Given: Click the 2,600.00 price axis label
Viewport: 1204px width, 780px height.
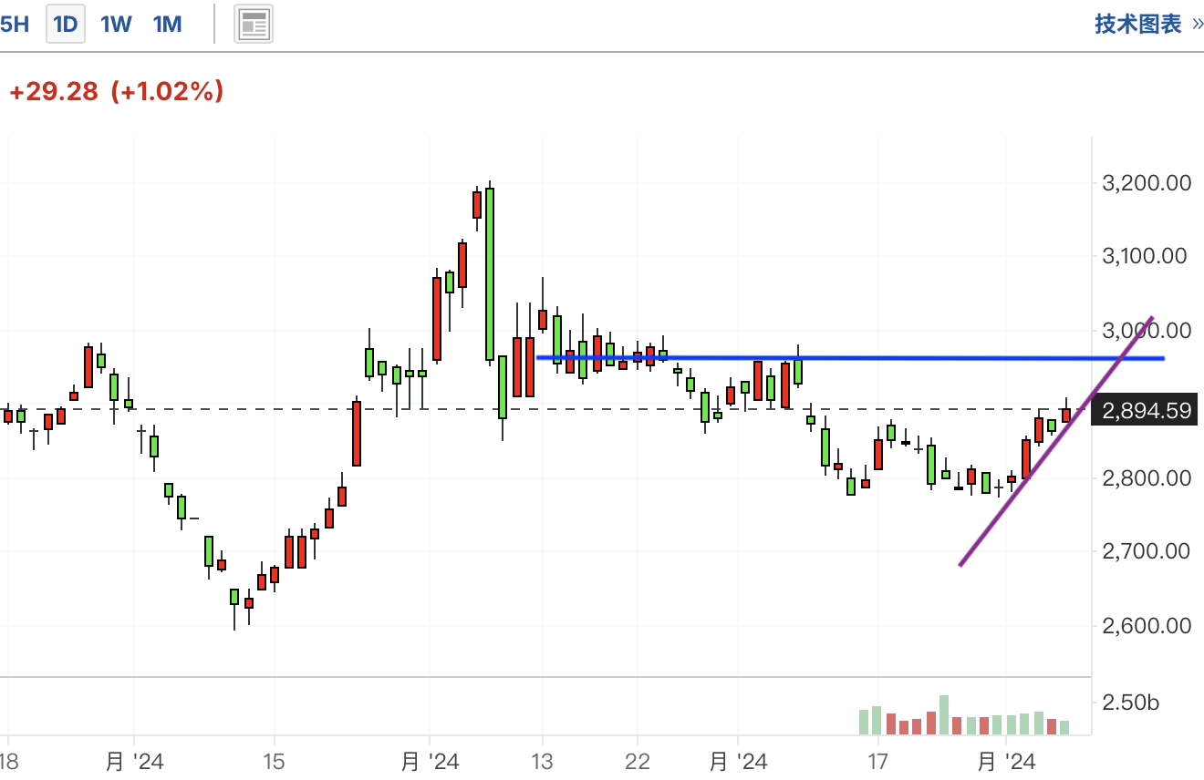Looking at the screenshot, I should (x=1146, y=626).
